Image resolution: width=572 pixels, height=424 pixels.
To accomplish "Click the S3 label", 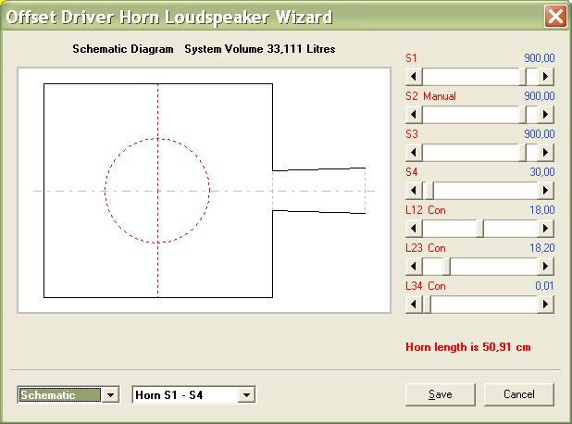I will (x=412, y=134).
